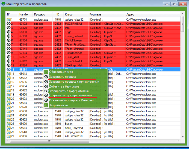Click the eye icon in row 11
The width and height of the screenshot is (189, 149).
(8, 61)
